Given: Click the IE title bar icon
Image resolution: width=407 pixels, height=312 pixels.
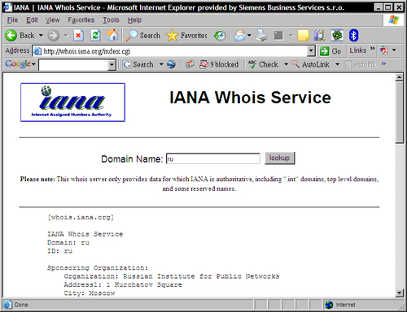Looking at the screenshot, I should coord(7,7).
